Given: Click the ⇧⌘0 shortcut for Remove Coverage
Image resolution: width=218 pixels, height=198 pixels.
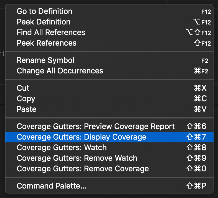Looking at the screenshot, I should 197,169.
